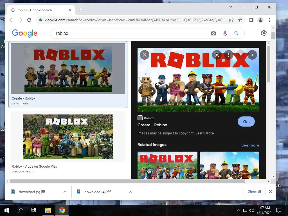Image resolution: width=288 pixels, height=216 pixels.
Task: Open the second related image thumbnail
Action: tap(229, 165)
